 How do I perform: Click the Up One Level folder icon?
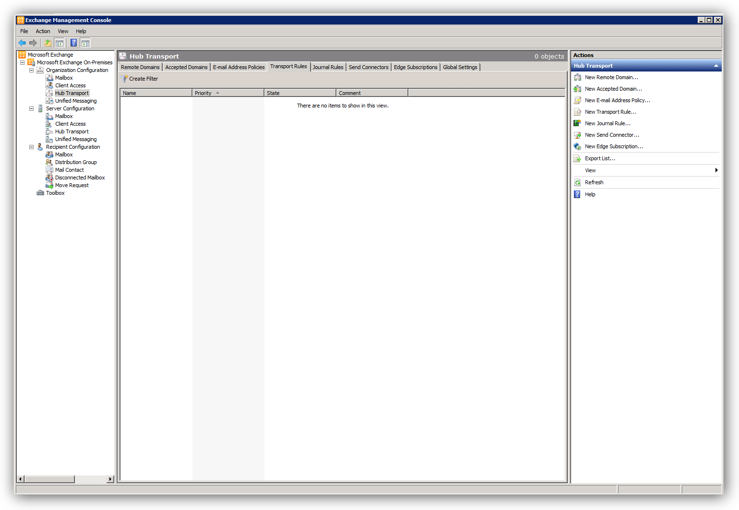pyautogui.click(x=48, y=43)
